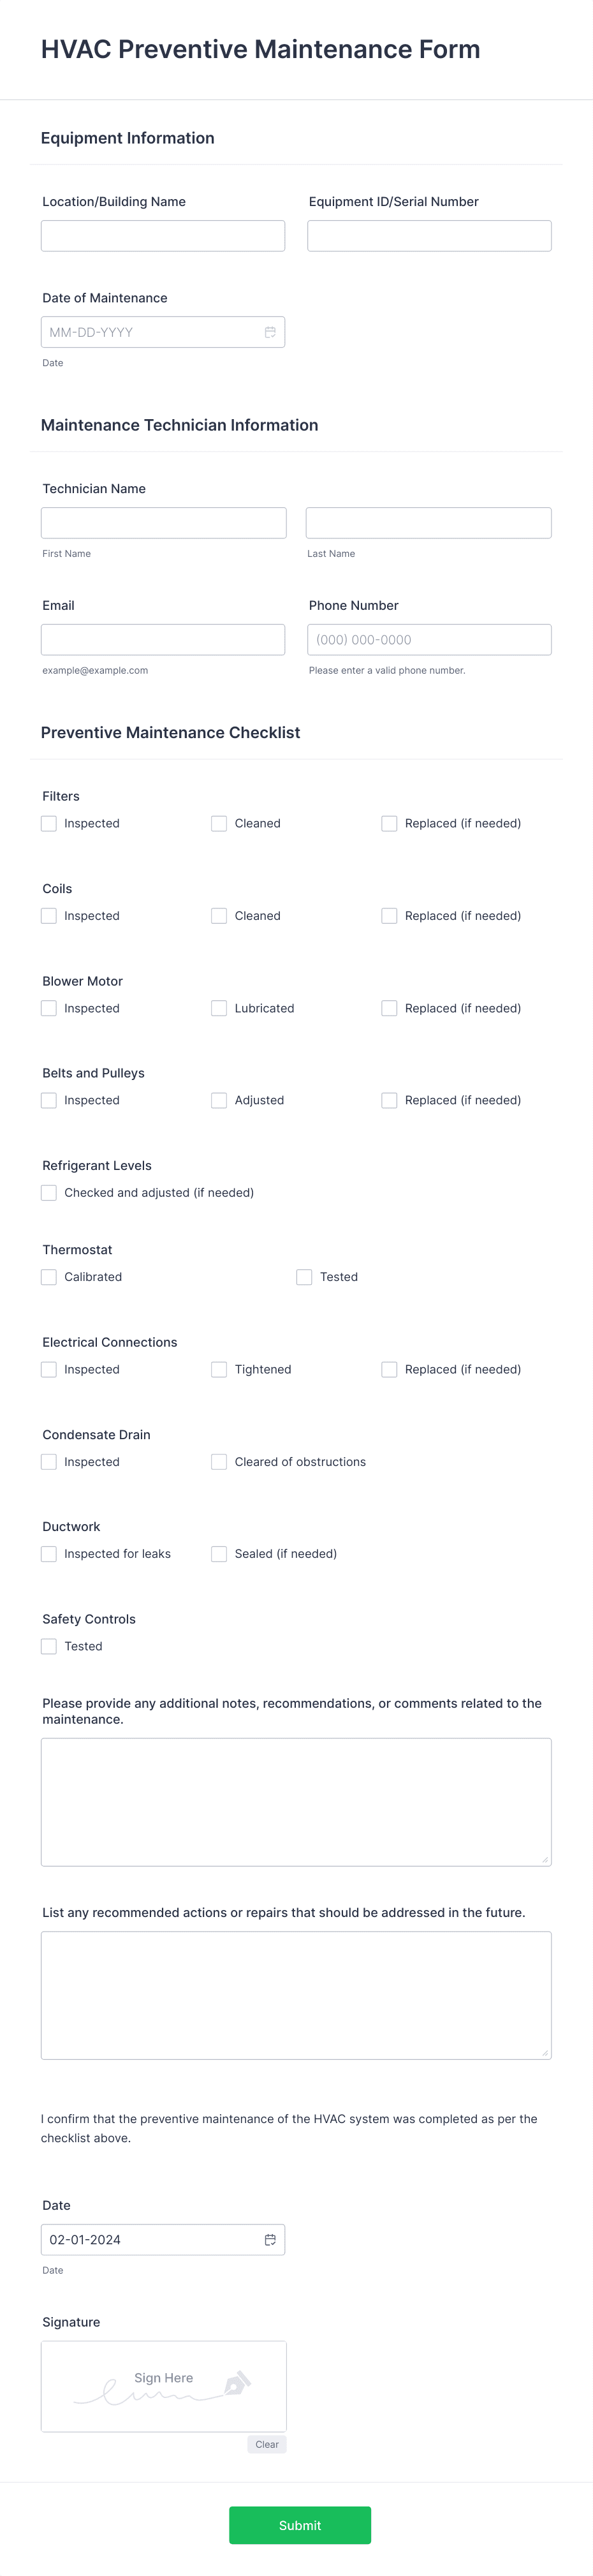Check Checked and adjusted under Refrigerant Levels
Viewport: 593px width, 2576px height.
(x=48, y=1192)
